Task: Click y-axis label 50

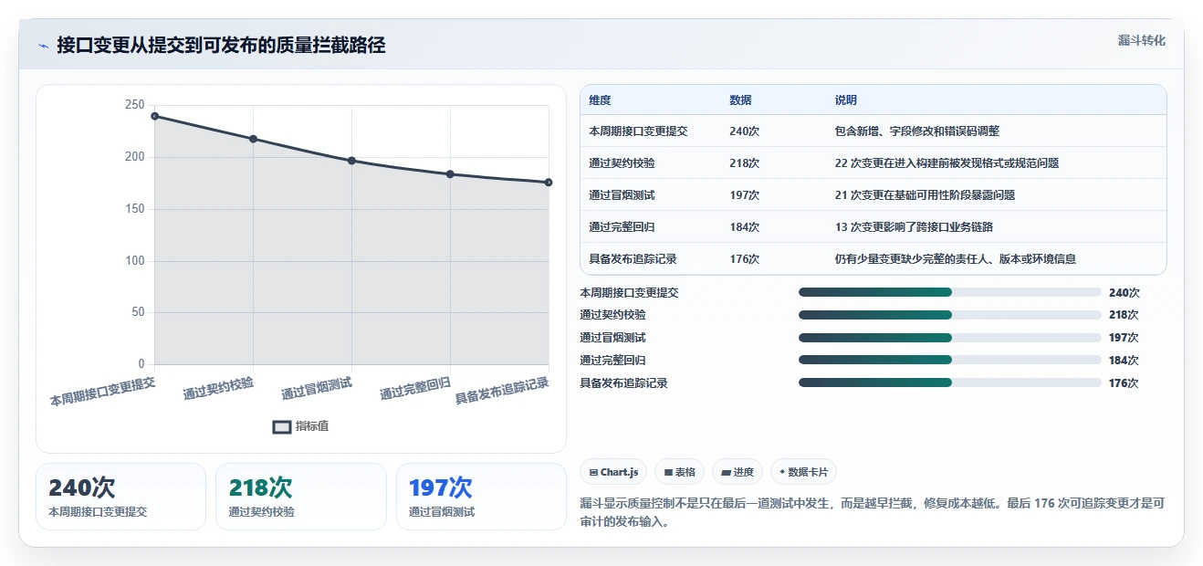Action: click(138, 312)
